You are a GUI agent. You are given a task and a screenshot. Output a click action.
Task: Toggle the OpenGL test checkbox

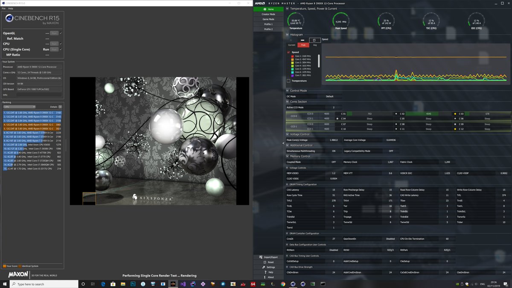(x=61, y=33)
